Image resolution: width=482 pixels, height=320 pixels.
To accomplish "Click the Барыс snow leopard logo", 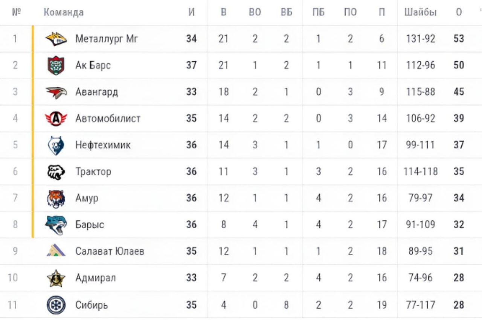I will click(x=56, y=225).
